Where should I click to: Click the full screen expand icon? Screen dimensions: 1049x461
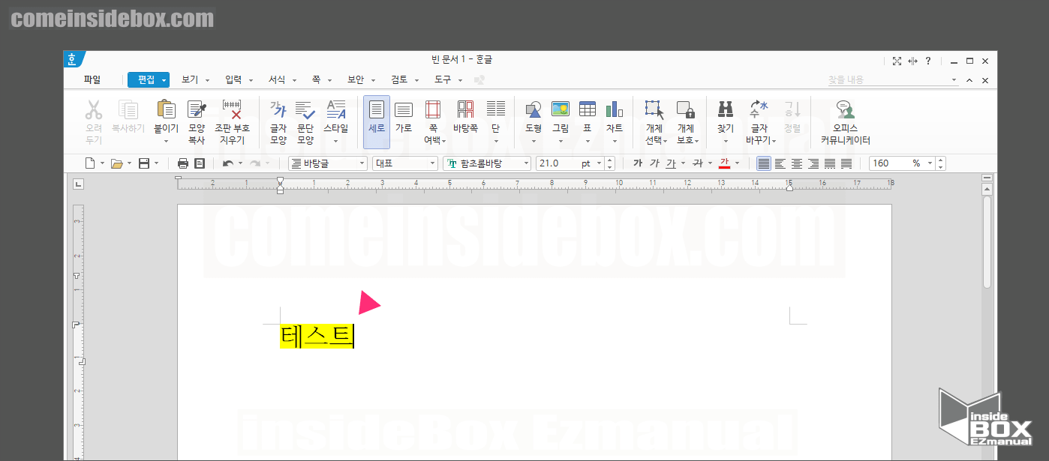[x=897, y=61]
